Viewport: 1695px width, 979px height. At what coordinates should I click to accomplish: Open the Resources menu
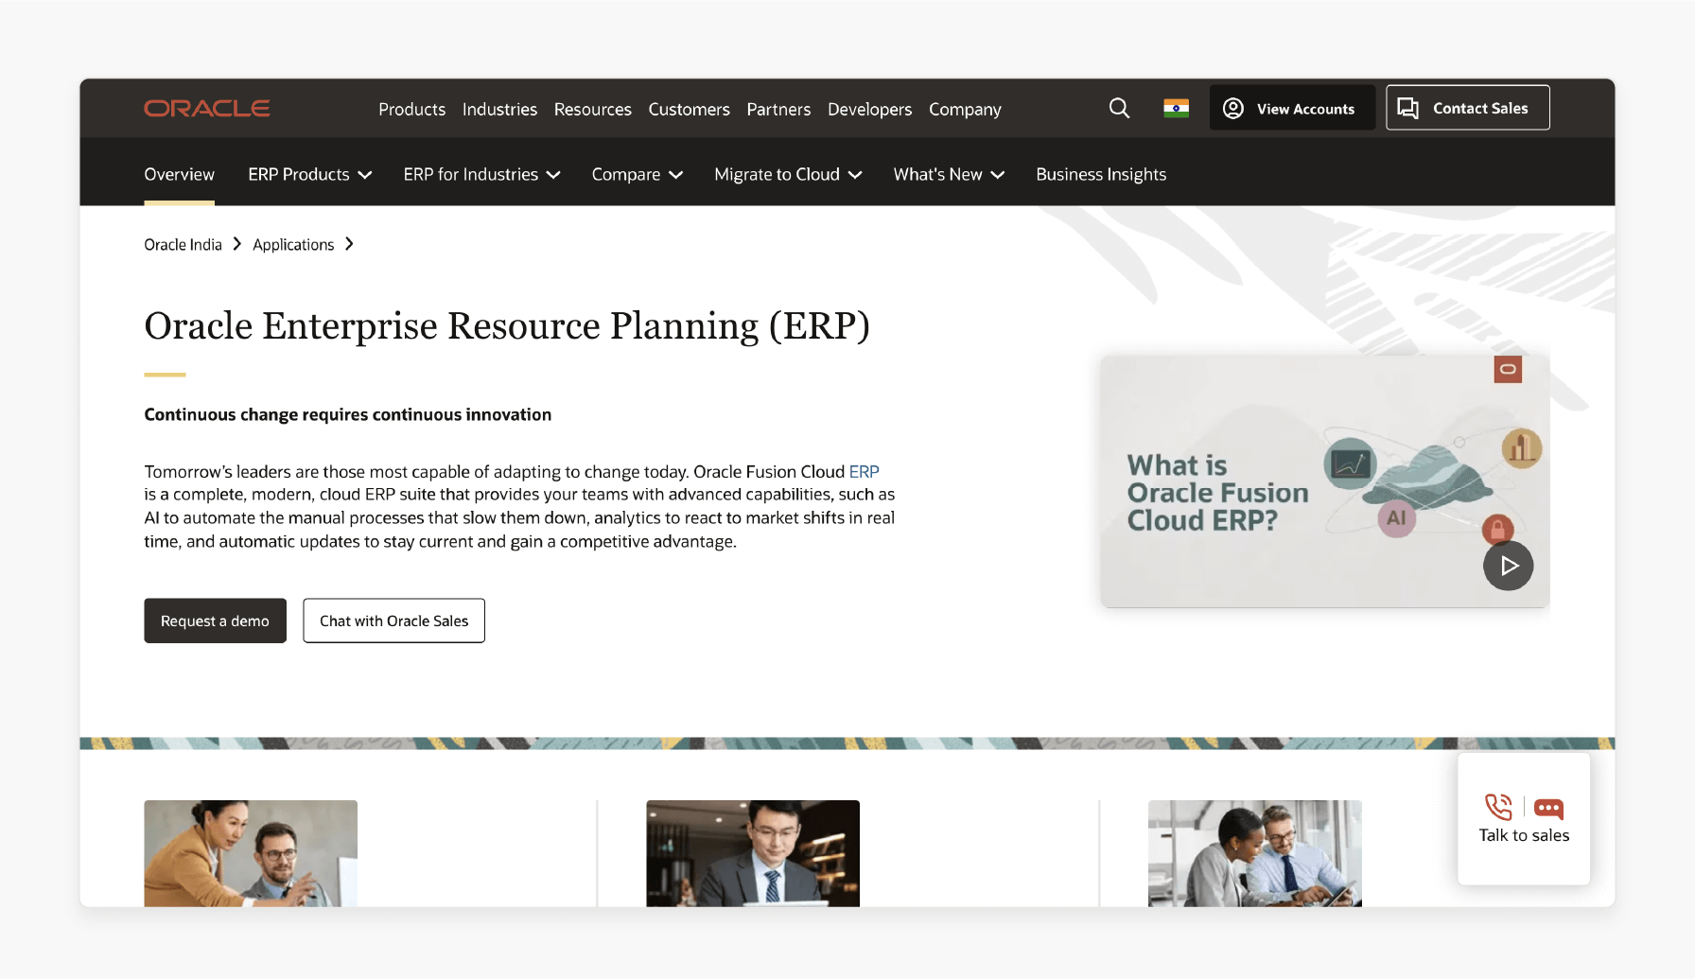[x=592, y=109]
